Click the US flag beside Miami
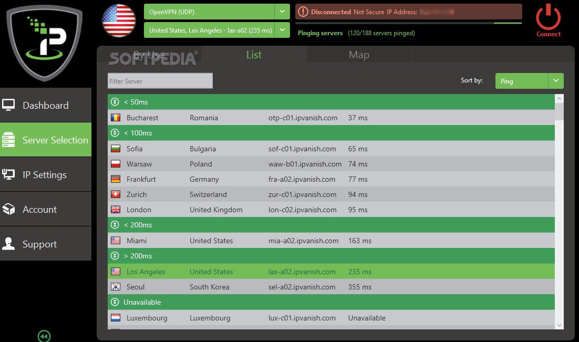The image size is (579, 342). click(116, 241)
